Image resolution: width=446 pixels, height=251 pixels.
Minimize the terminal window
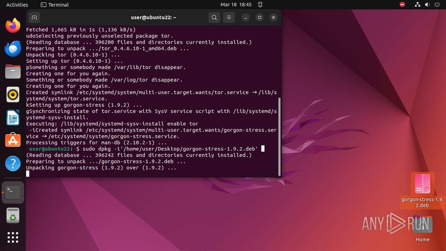246,17
